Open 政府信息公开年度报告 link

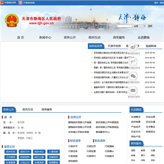click(x=107, y=122)
